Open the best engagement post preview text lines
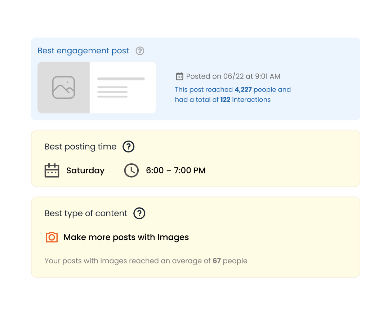 point(121,88)
